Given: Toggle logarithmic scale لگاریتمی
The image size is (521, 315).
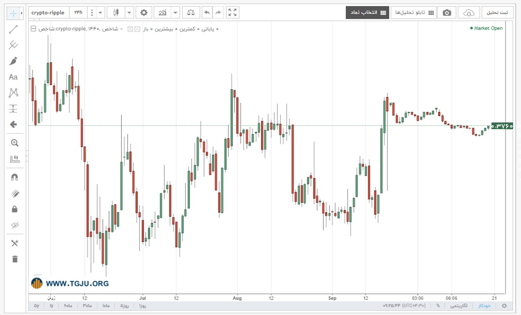Looking at the screenshot, I should (x=460, y=306).
